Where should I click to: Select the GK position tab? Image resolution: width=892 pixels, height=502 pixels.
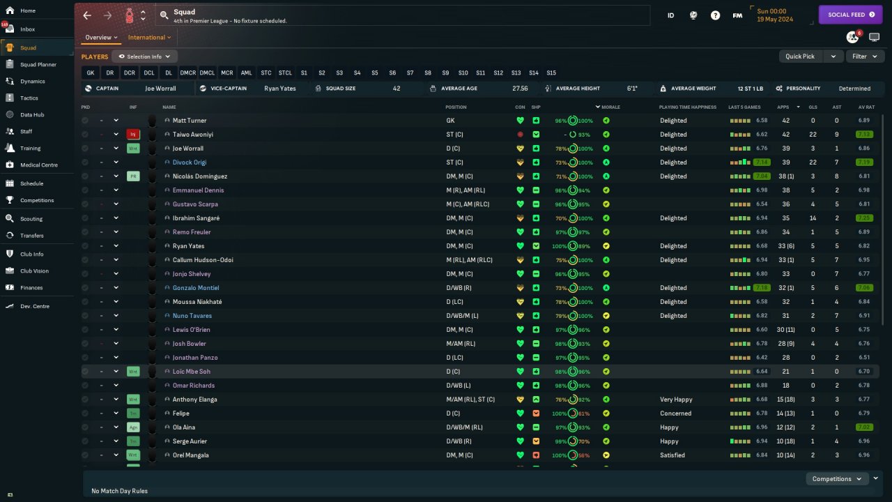point(90,73)
